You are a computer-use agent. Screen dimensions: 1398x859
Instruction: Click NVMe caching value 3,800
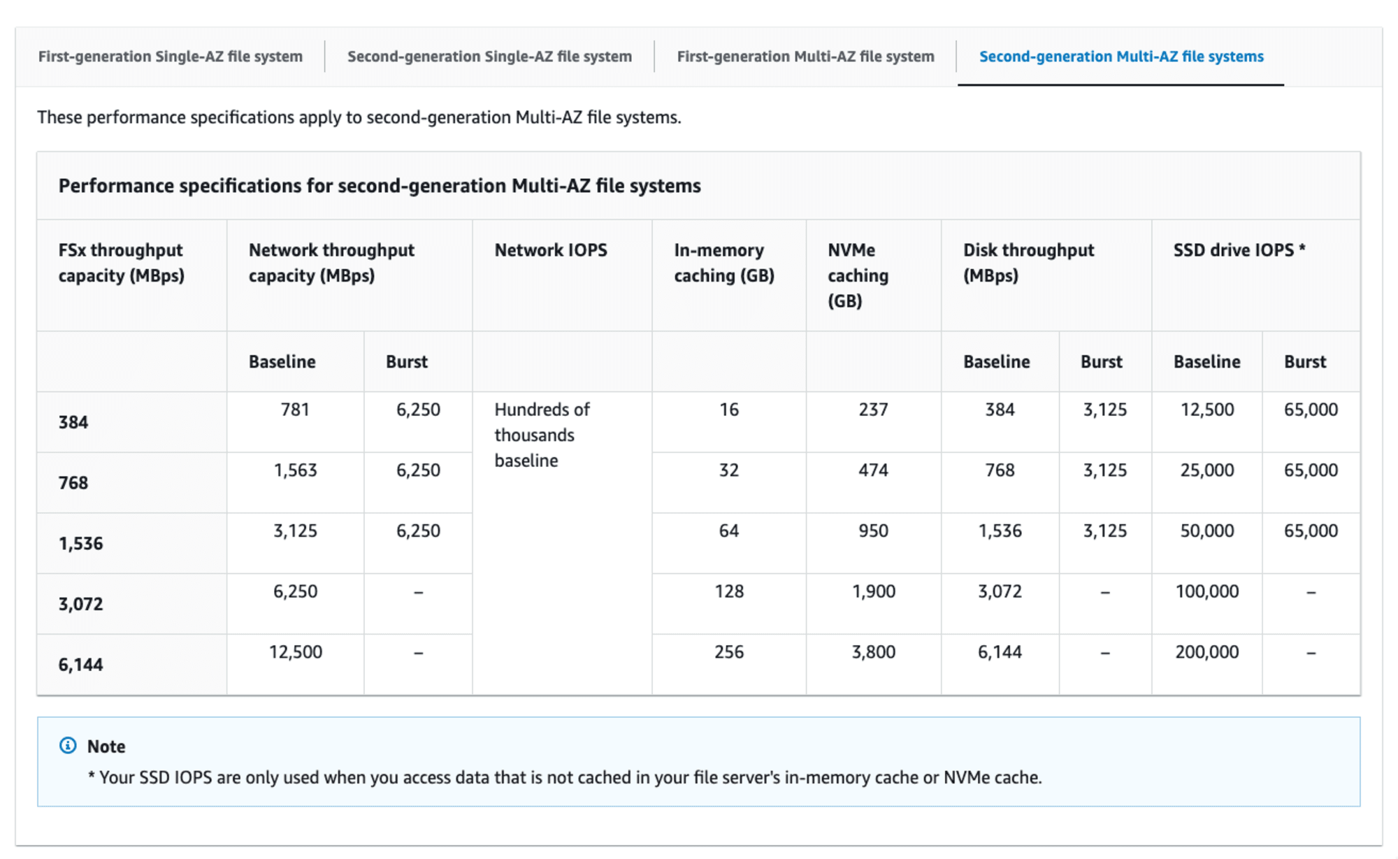(874, 652)
